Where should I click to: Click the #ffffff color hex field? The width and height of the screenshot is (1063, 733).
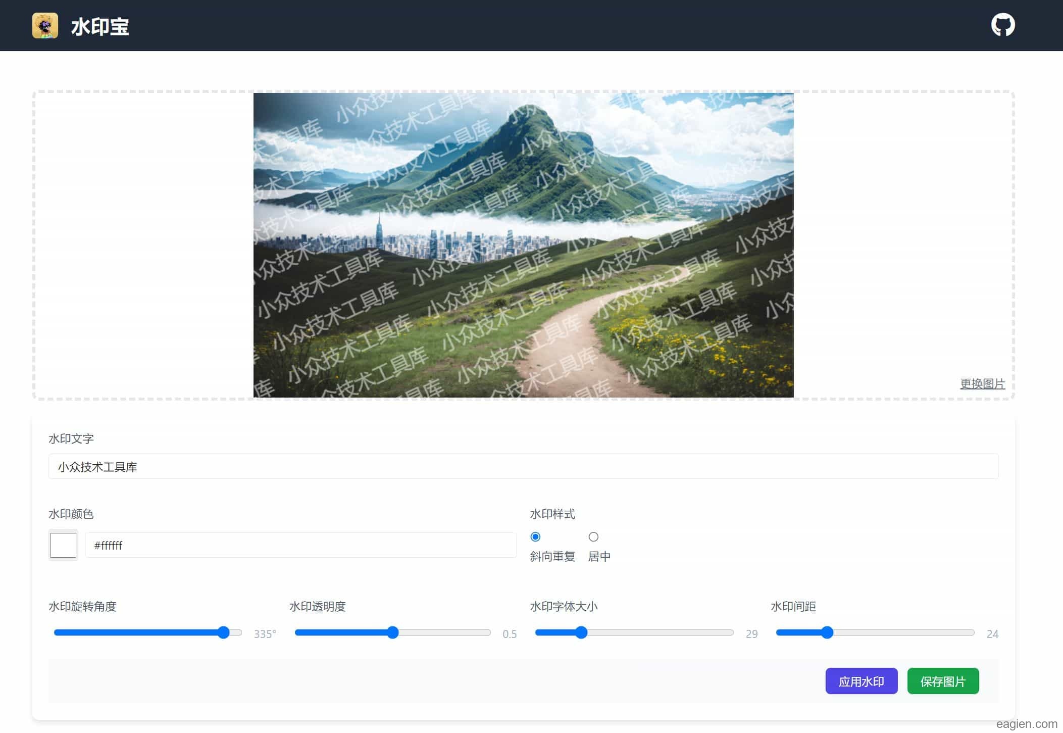pyautogui.click(x=300, y=545)
